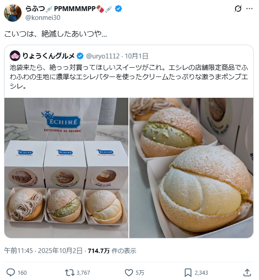Click the repost arrows icon
This screenshot has width=259, height=280.
(69, 272)
